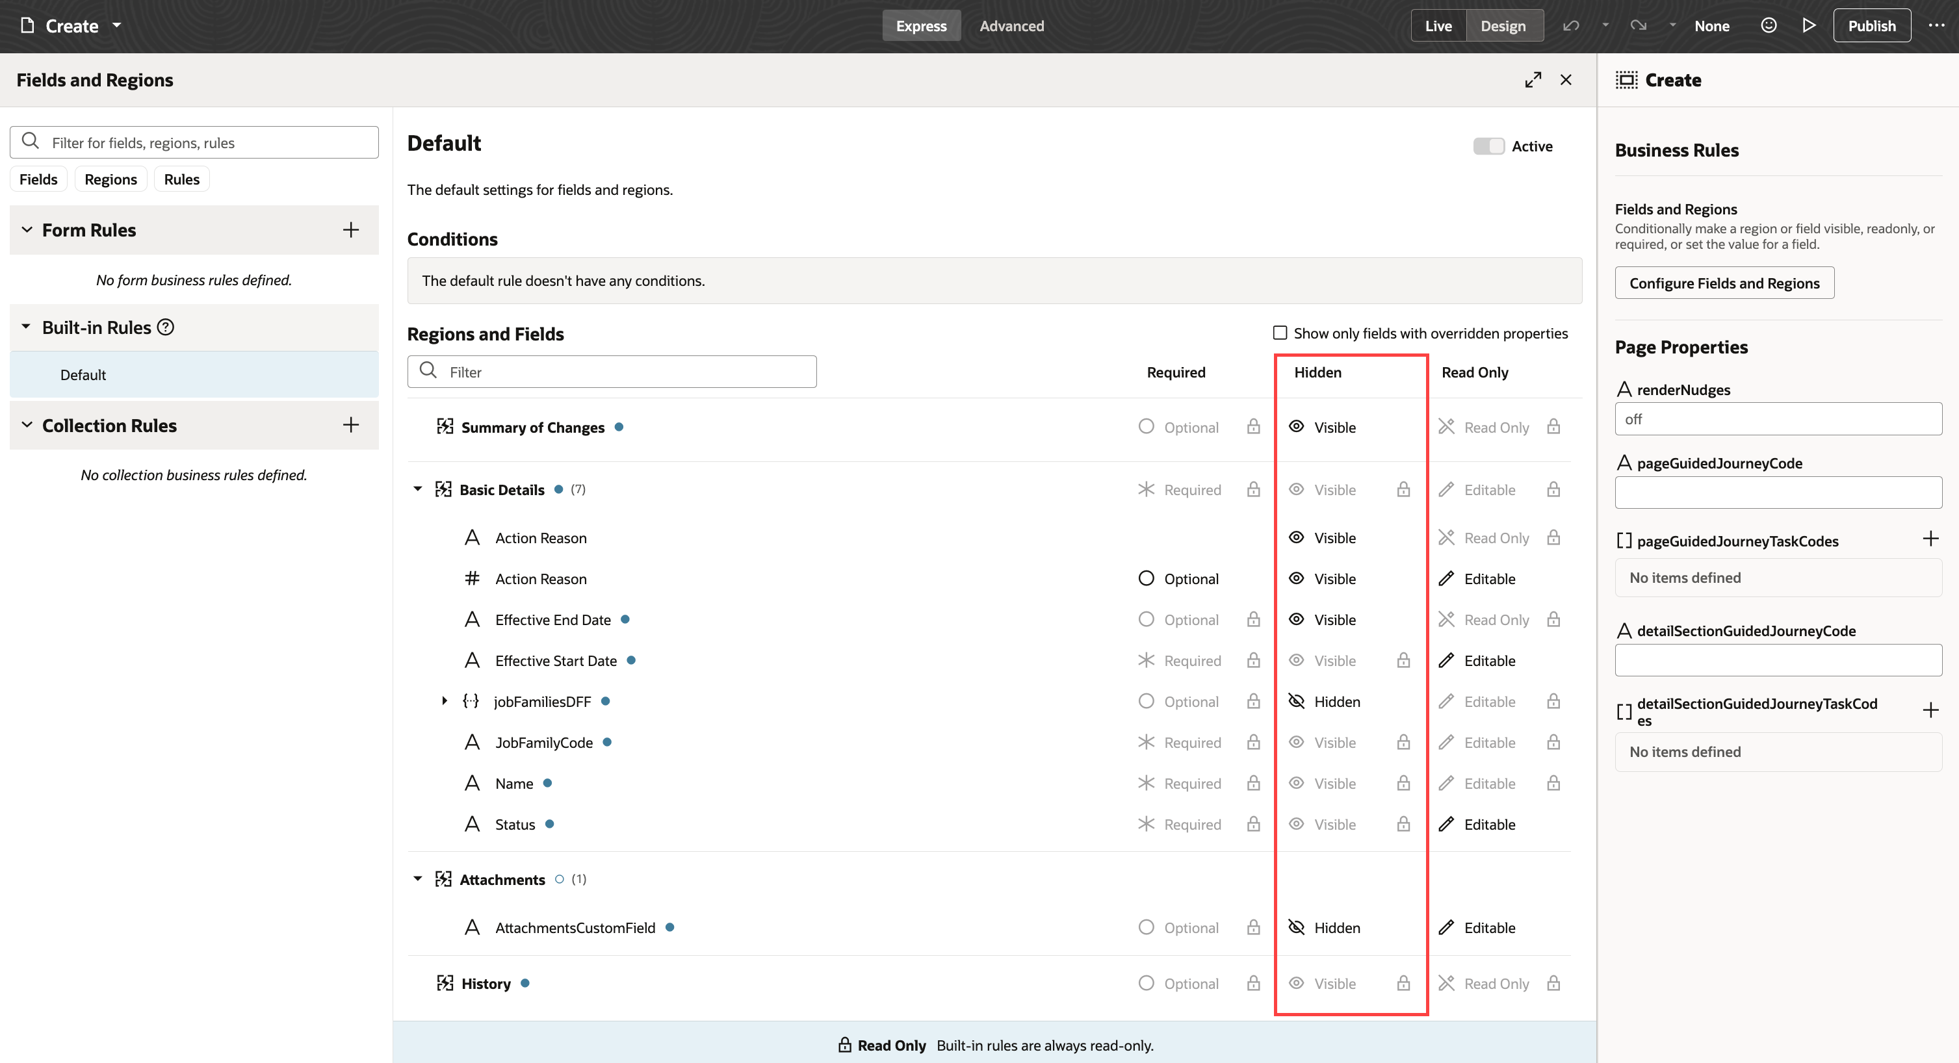The height and width of the screenshot is (1063, 1959).
Task: Click the Publish button
Action: point(1871,26)
